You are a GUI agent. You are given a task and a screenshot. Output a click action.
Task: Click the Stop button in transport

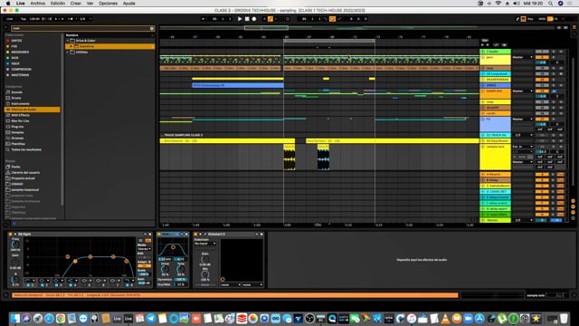pos(247,19)
